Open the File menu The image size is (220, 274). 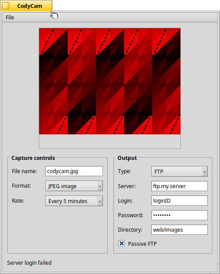[x=10, y=18]
